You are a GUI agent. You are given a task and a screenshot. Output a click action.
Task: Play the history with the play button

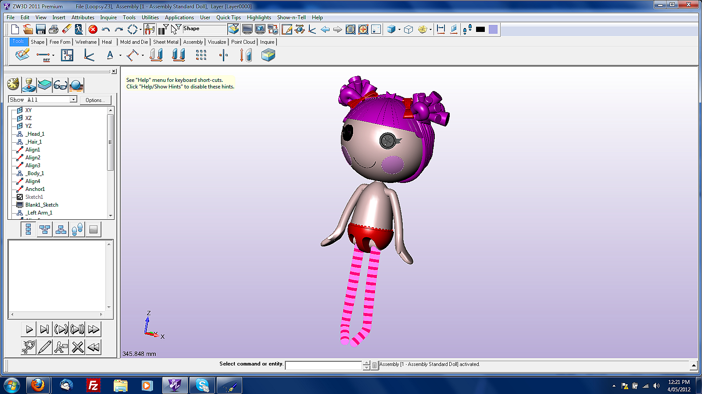tap(29, 329)
